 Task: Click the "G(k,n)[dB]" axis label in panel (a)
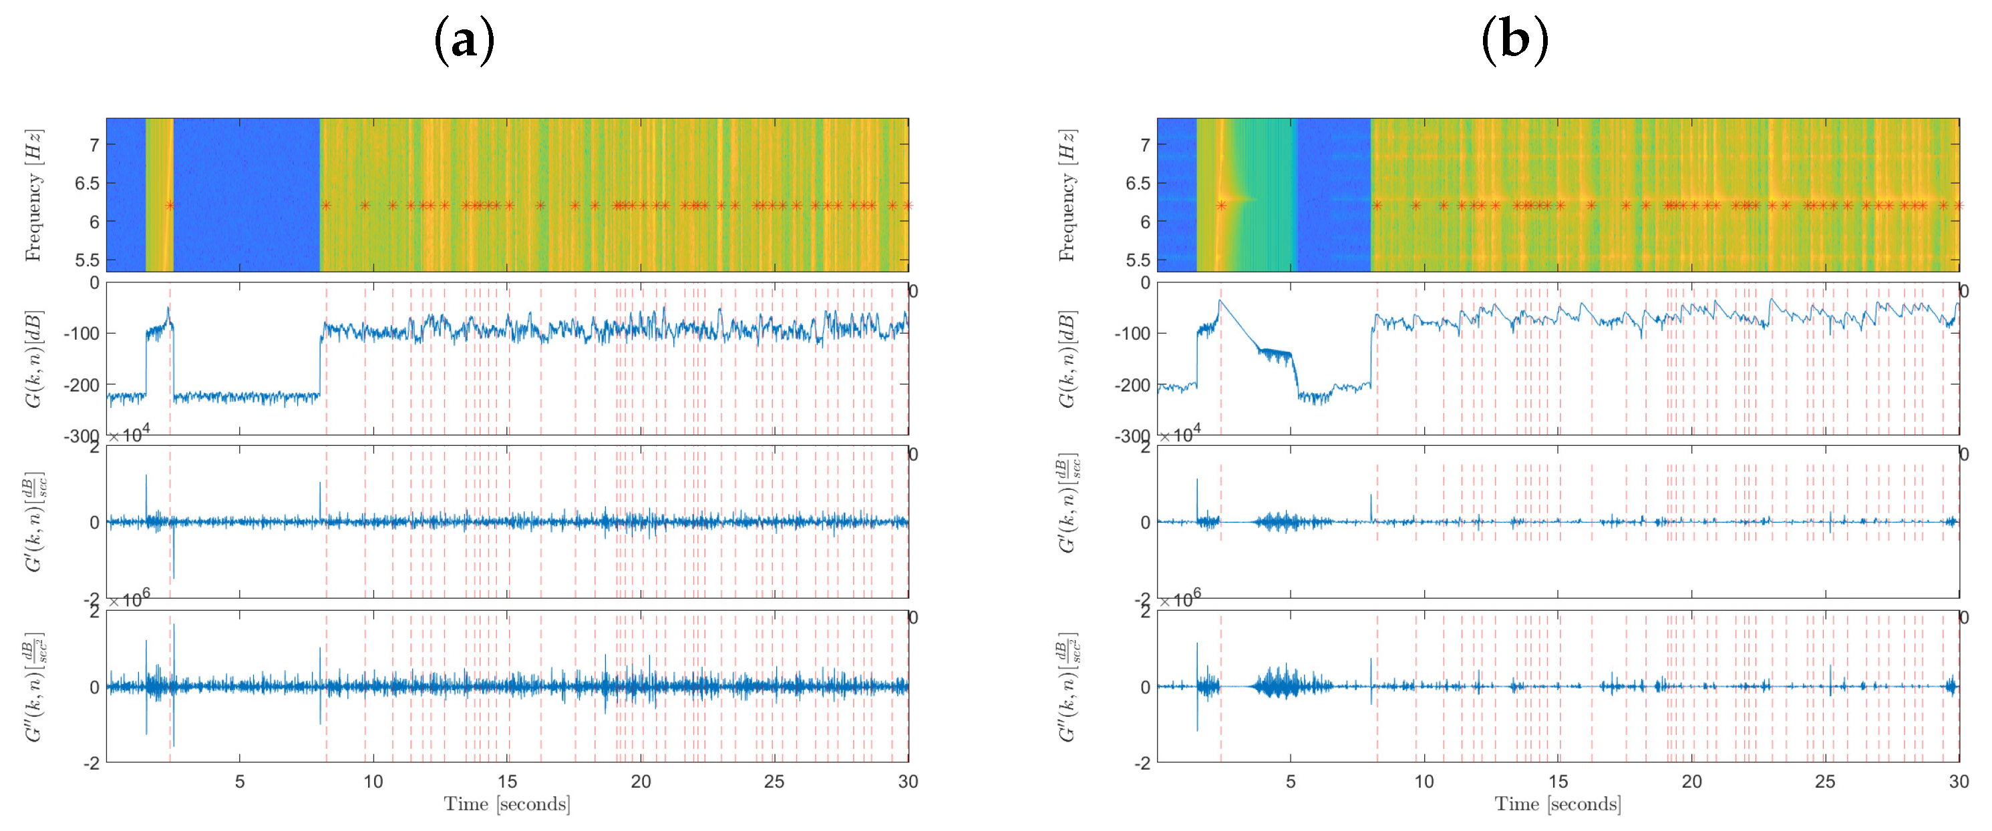tap(33, 358)
